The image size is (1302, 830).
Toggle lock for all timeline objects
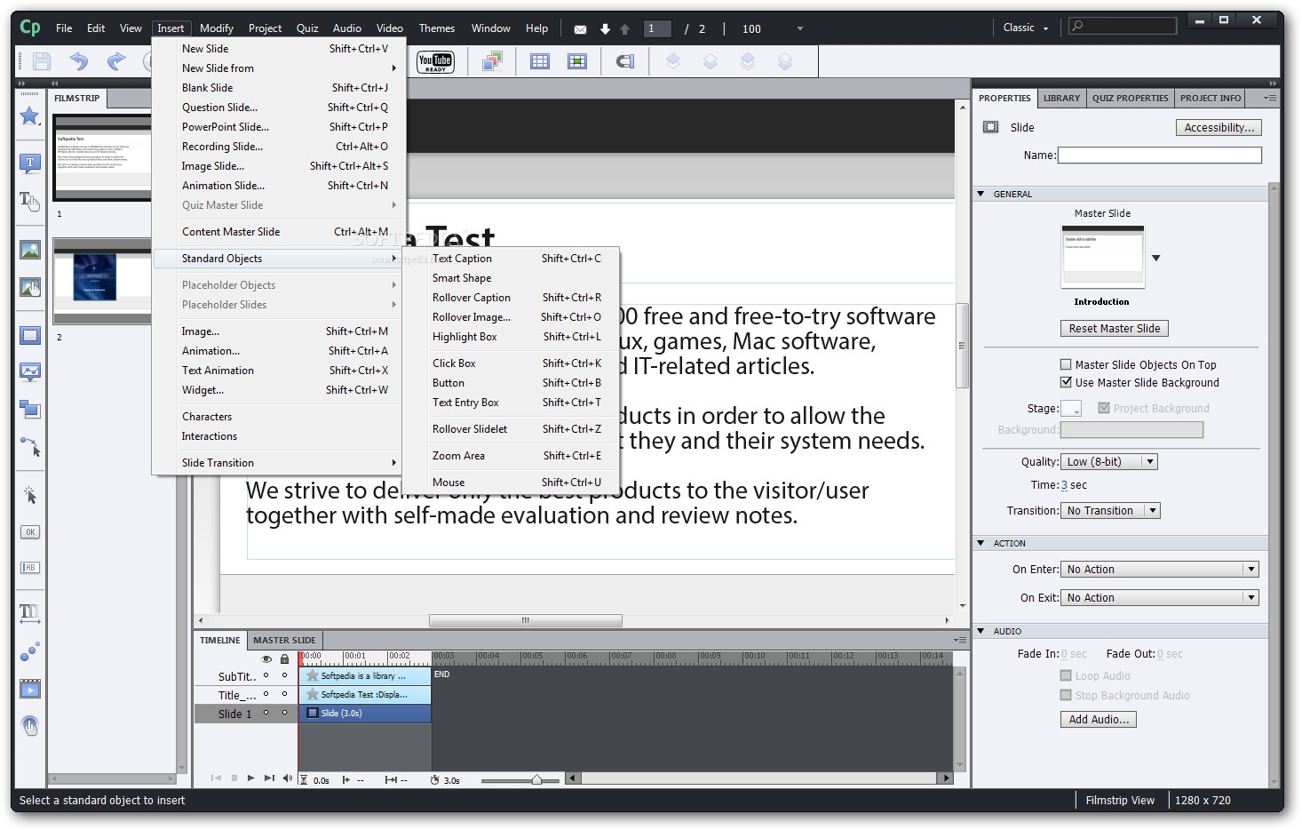(284, 659)
